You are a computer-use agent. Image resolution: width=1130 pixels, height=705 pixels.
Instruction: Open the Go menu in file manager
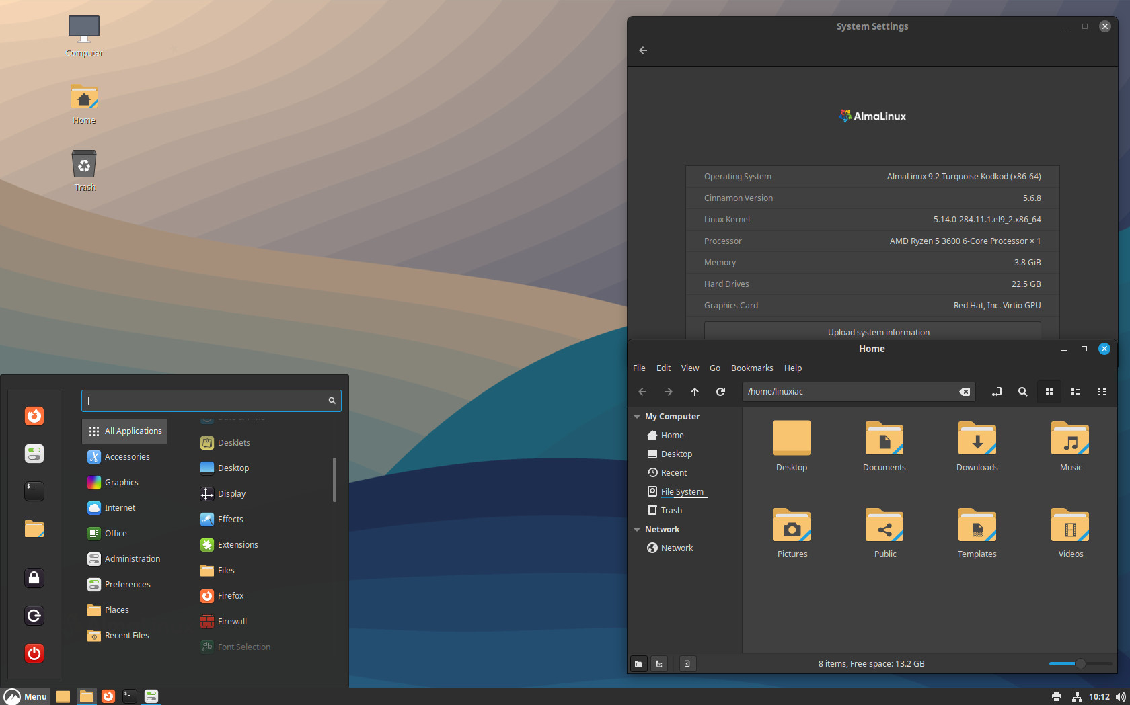click(x=715, y=368)
